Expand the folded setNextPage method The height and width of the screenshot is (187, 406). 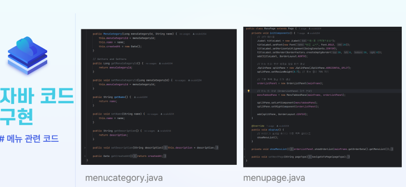point(245,157)
